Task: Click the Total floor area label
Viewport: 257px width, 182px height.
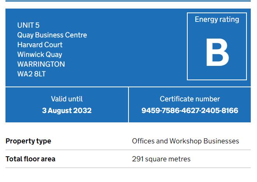Action: tap(30, 159)
